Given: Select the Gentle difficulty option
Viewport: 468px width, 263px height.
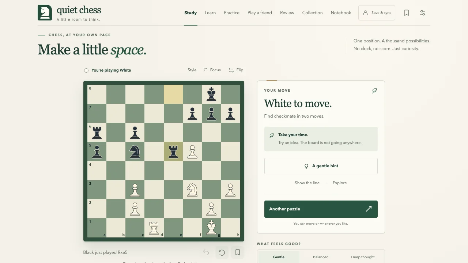Looking at the screenshot, I should [279, 257].
